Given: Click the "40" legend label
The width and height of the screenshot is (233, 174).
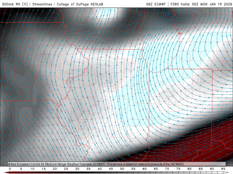Looking at the screenshot, I should pos(100,169).
